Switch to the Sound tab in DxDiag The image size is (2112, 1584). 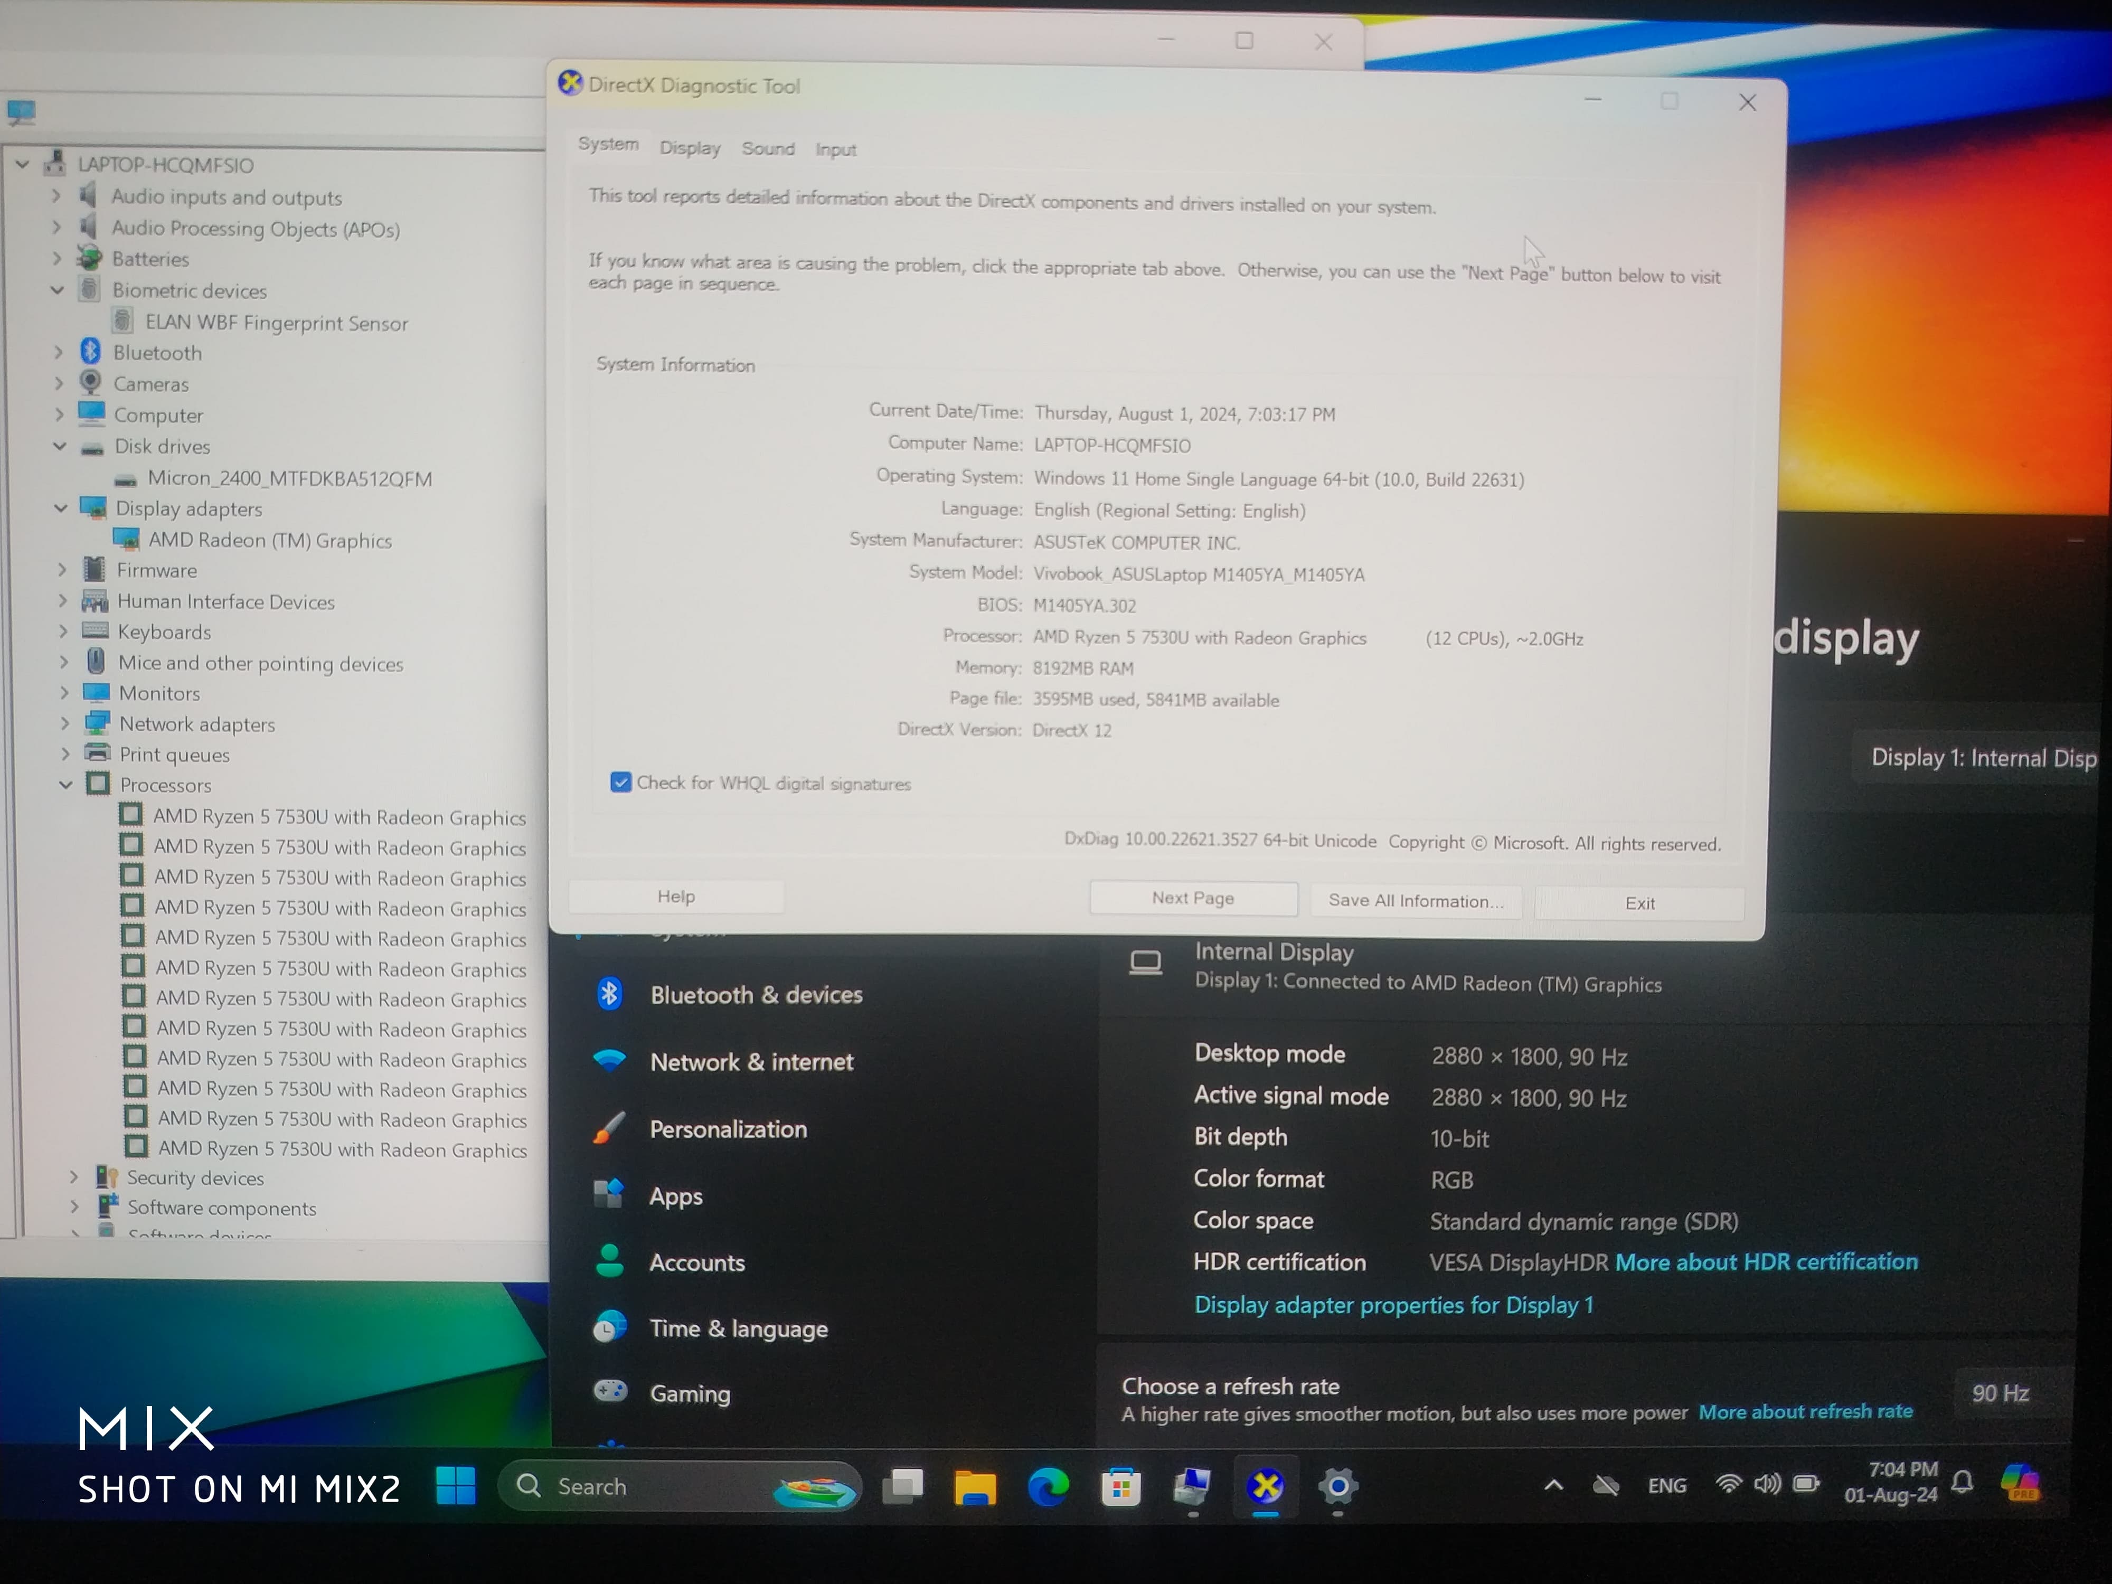(769, 148)
